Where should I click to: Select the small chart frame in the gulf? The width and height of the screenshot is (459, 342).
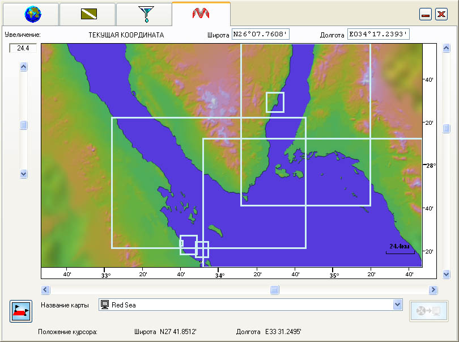point(275,102)
